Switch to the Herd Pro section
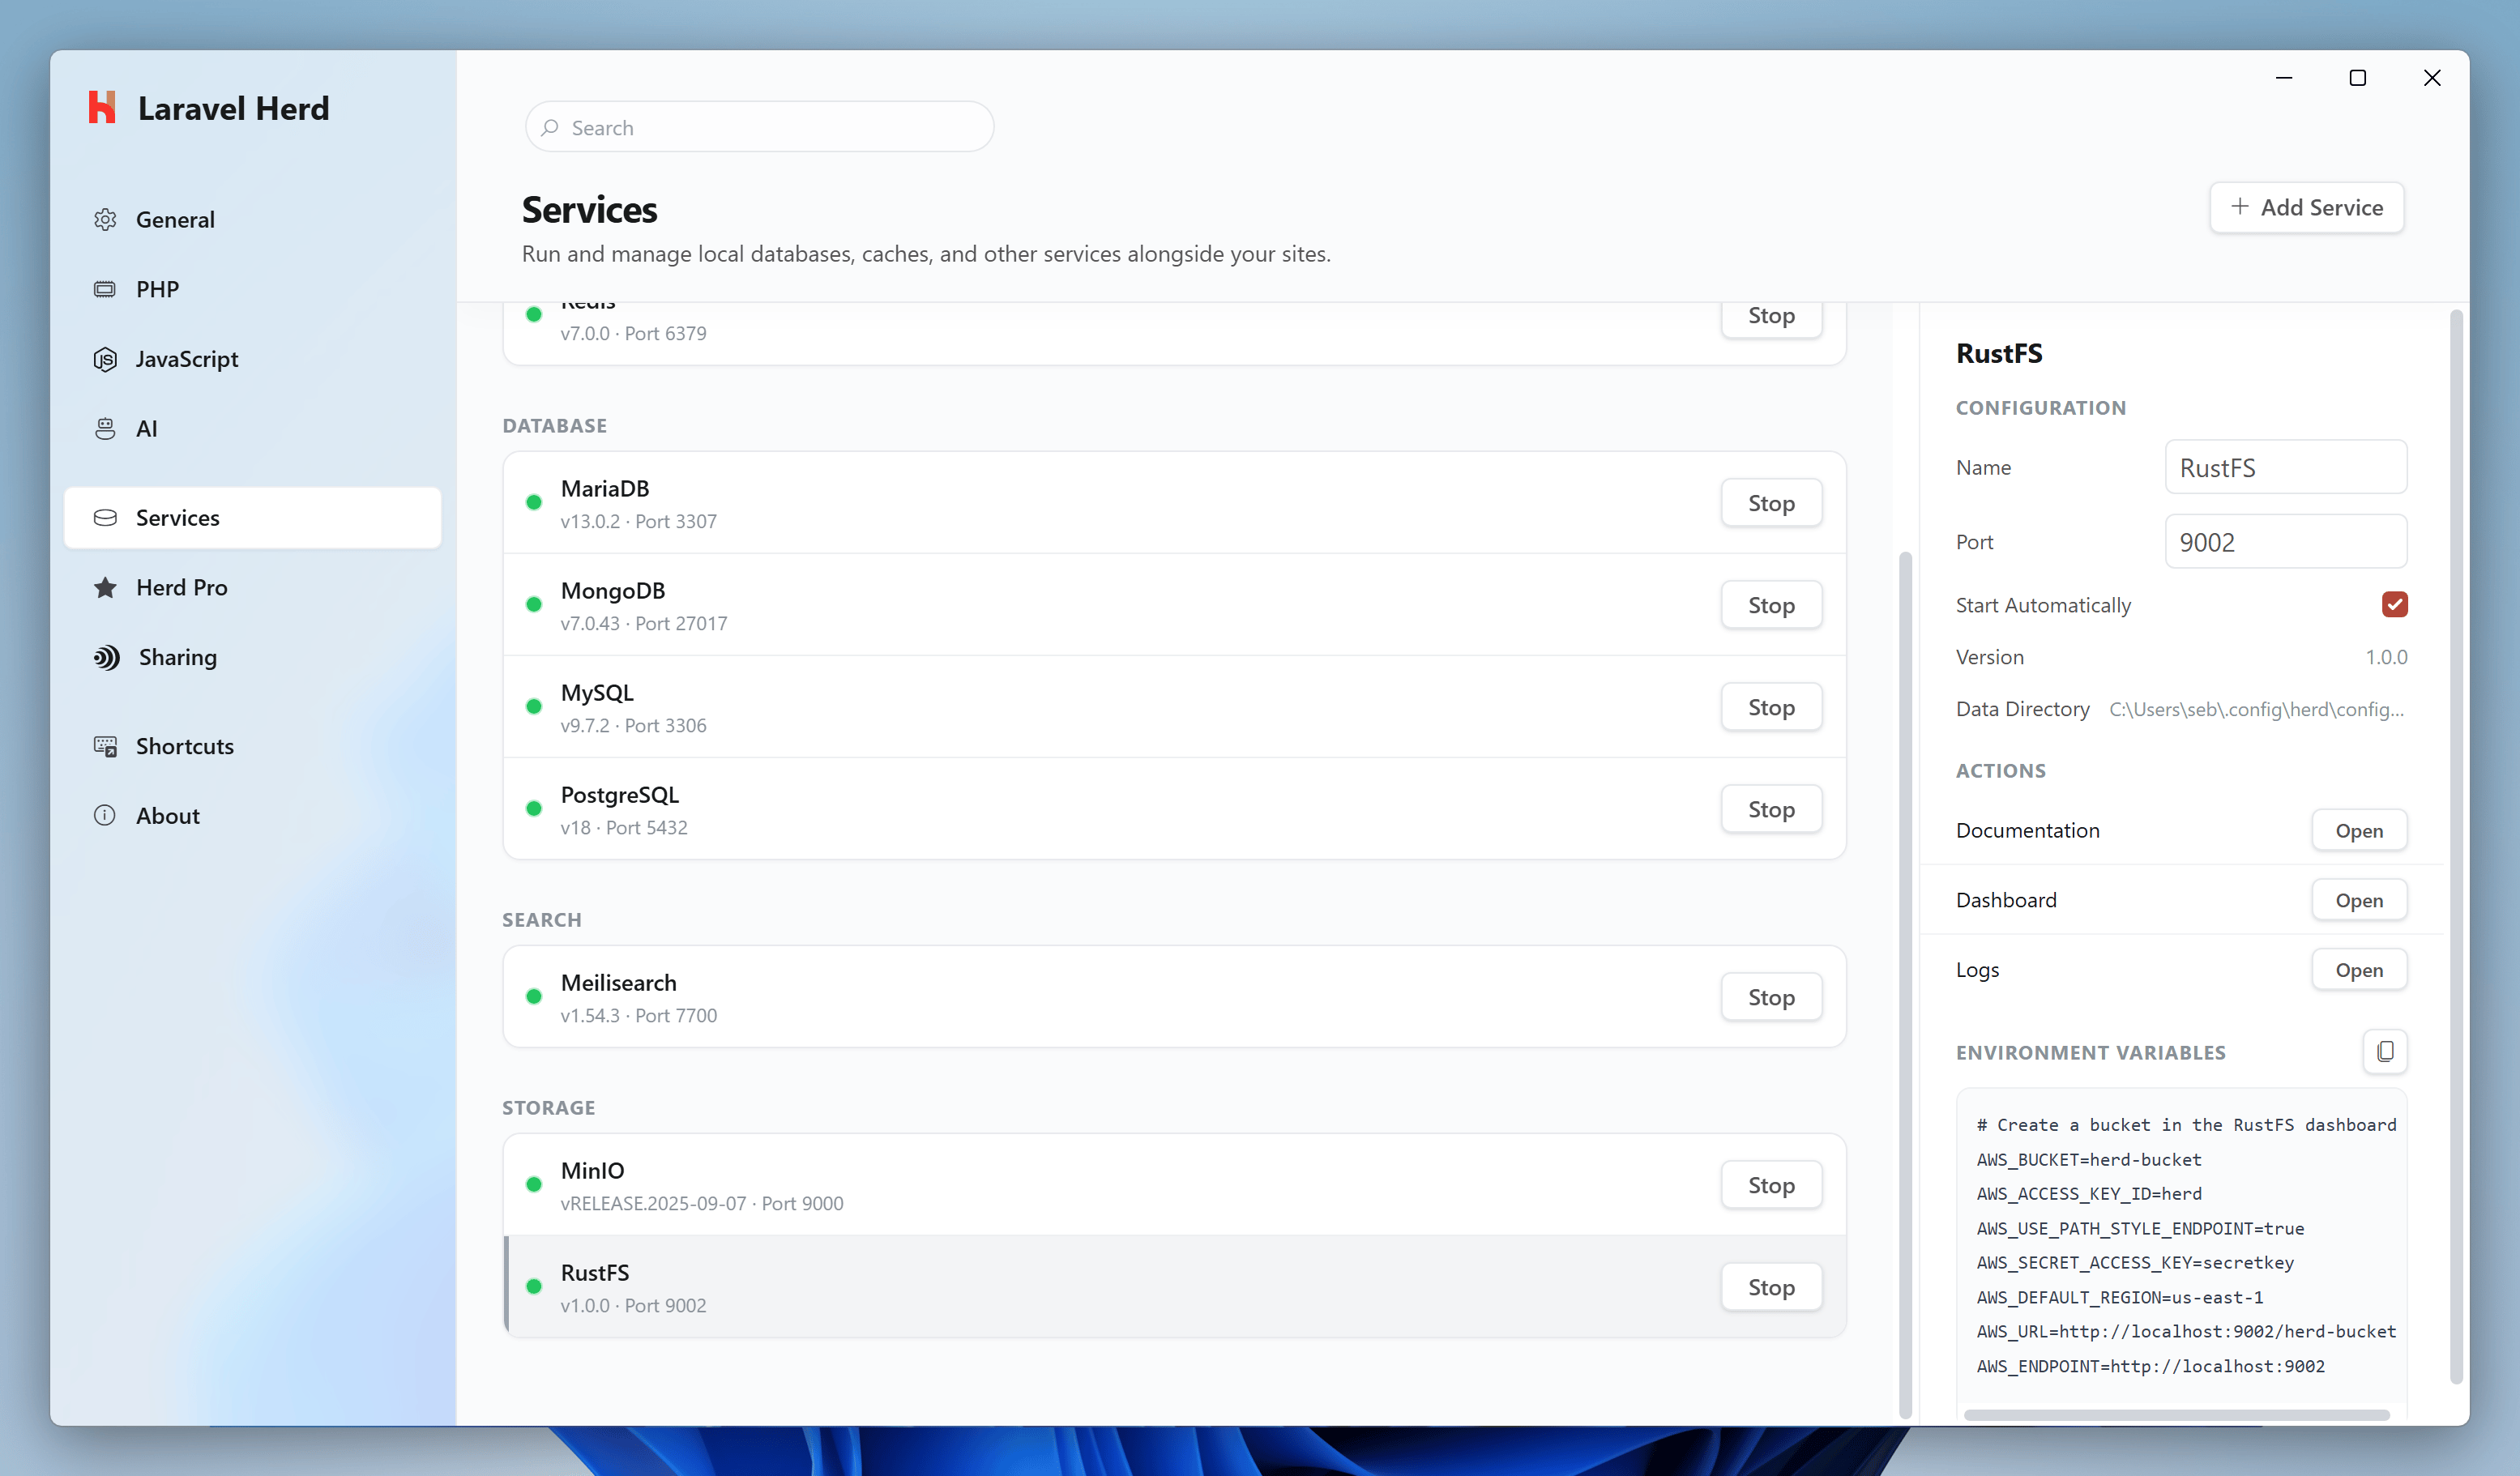The height and width of the screenshot is (1476, 2520). click(x=252, y=587)
